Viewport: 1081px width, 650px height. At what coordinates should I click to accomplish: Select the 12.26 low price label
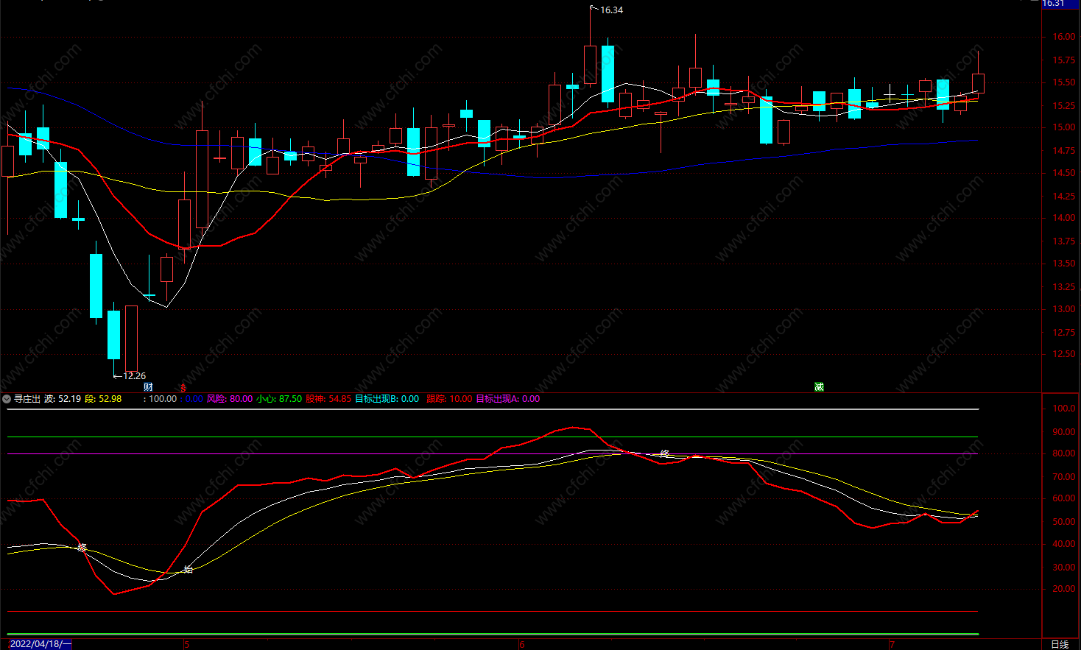click(134, 376)
